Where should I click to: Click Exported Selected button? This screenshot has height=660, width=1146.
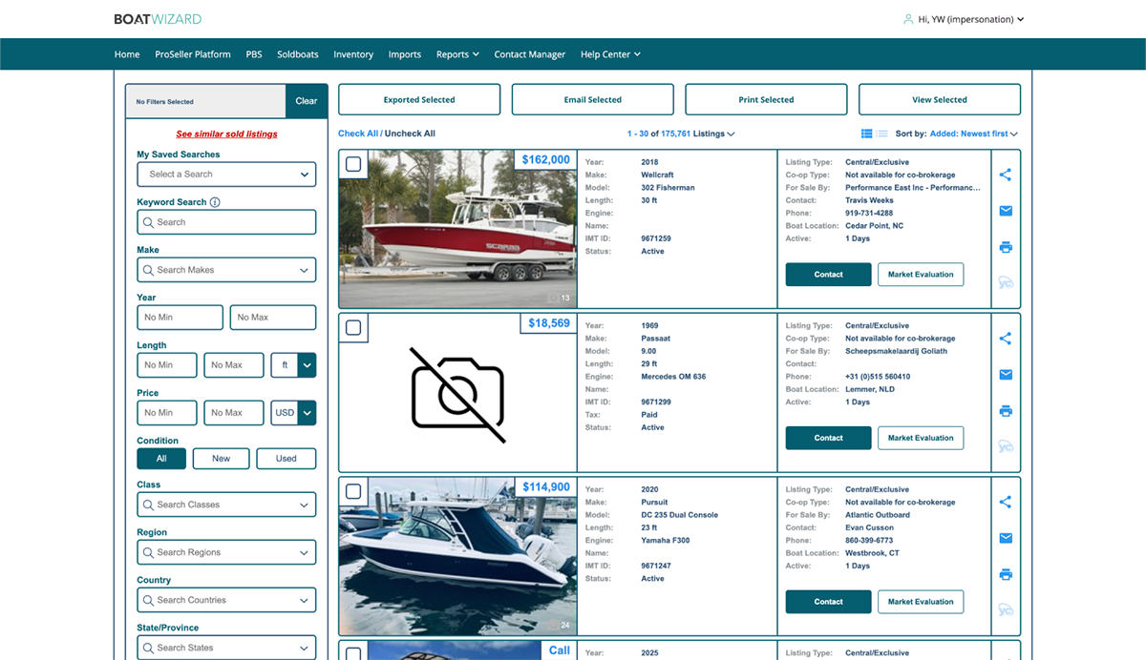pos(419,99)
